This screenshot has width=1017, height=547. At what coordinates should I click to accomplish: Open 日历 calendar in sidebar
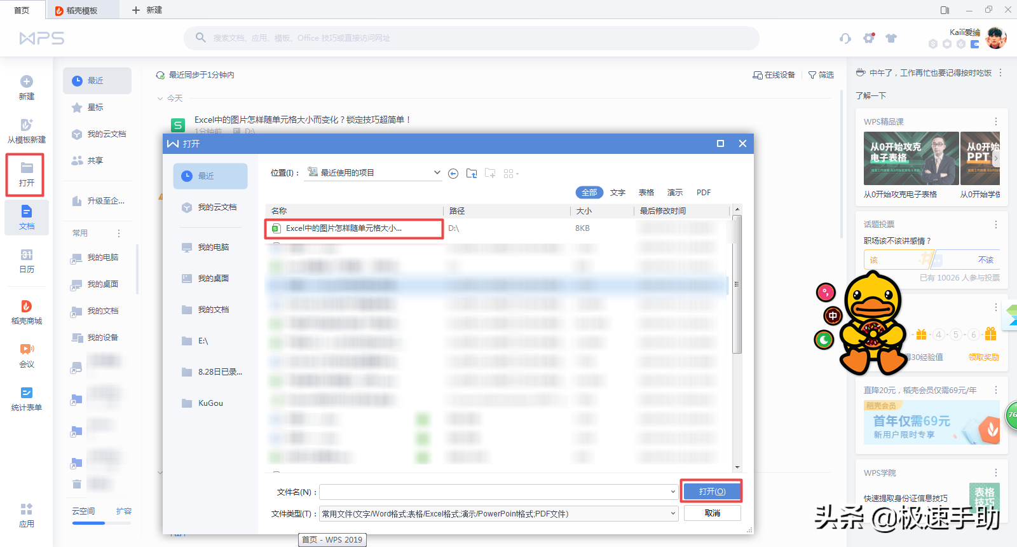tap(27, 261)
